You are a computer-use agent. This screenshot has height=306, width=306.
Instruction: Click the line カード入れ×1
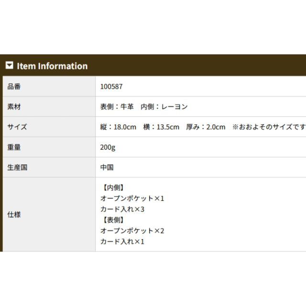coord(122,241)
